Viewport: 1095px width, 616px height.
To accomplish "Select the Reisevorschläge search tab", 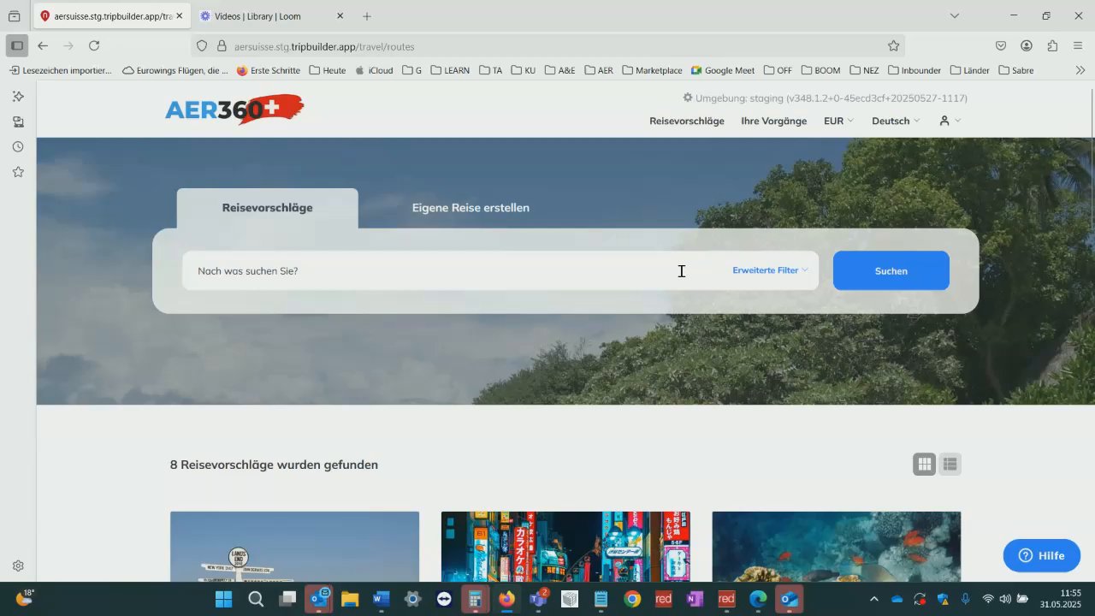I will [x=267, y=208].
